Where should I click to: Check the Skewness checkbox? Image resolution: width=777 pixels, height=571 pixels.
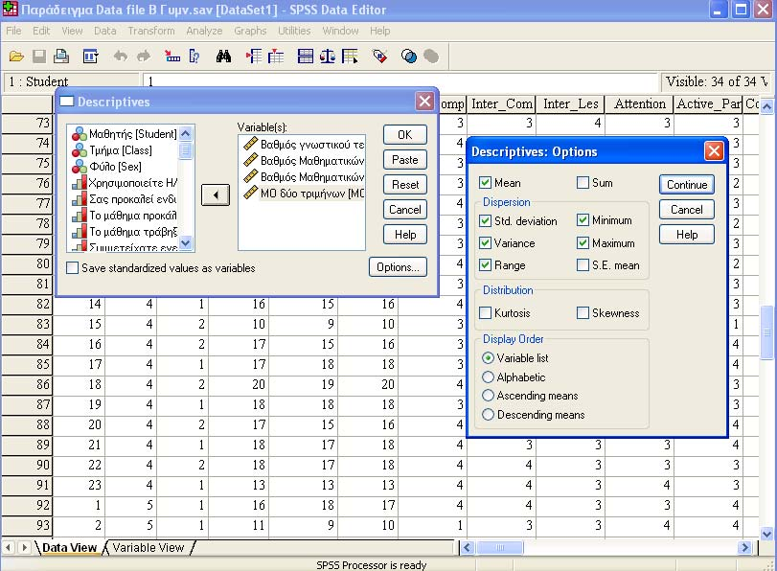tap(583, 312)
